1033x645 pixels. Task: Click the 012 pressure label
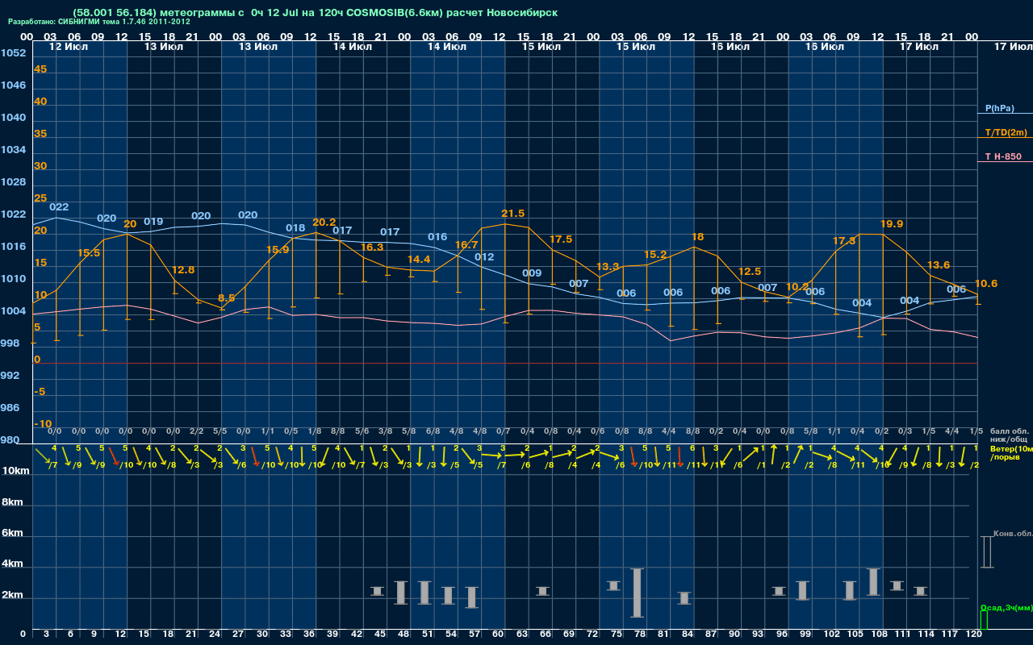point(484,257)
